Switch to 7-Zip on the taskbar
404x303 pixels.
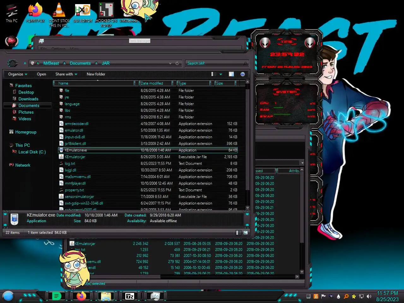130,296
